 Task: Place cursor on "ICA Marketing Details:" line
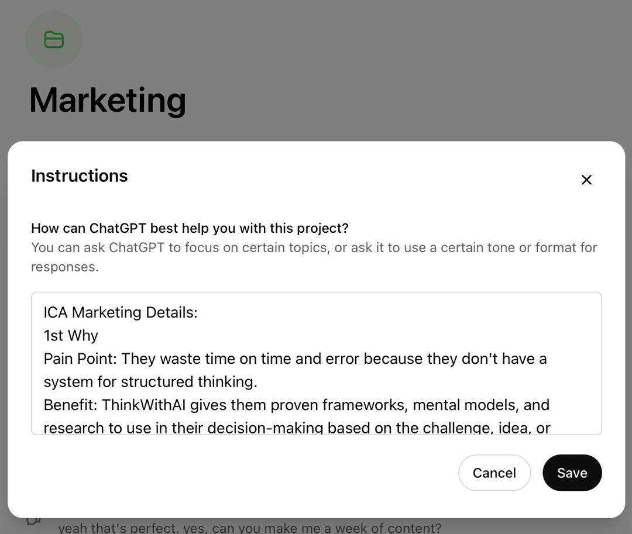point(121,312)
